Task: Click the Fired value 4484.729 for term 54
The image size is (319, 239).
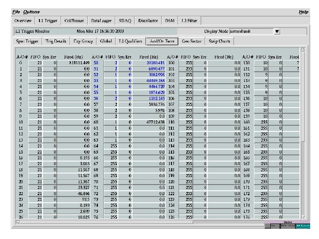Action: [149, 87]
